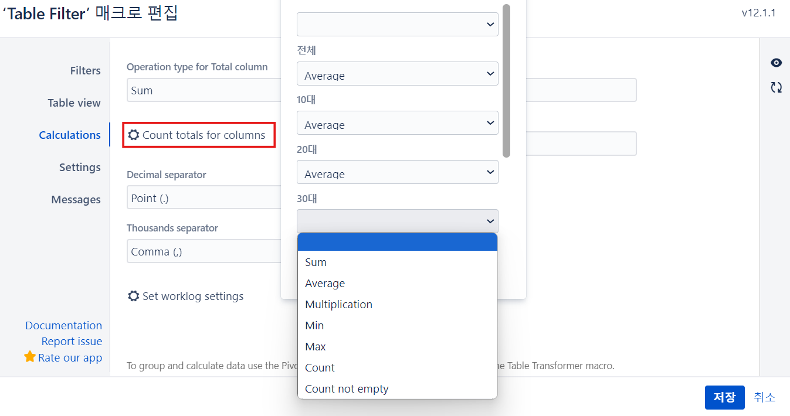Click the star icon next to Rate our app

click(x=30, y=357)
